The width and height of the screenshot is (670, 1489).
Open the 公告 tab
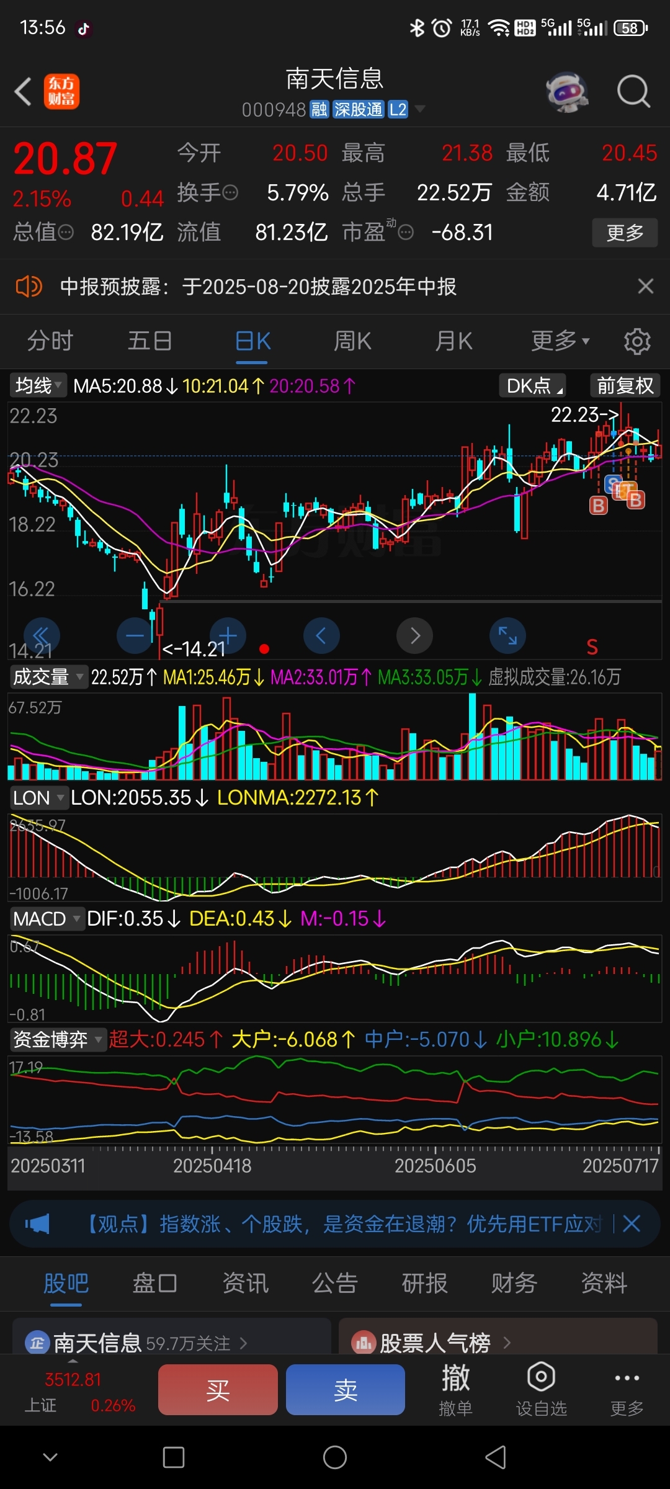pyautogui.click(x=335, y=1283)
